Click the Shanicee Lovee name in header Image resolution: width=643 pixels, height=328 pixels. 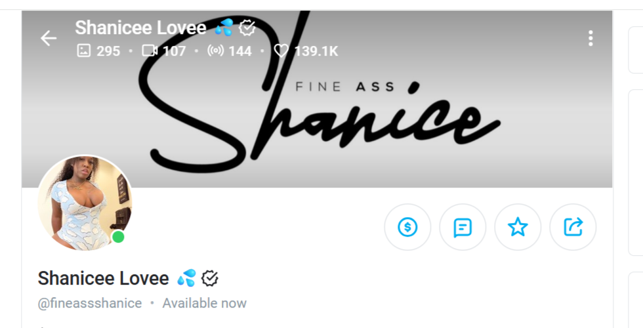pos(140,28)
